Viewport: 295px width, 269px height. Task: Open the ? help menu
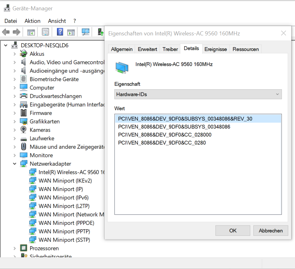click(x=75, y=21)
